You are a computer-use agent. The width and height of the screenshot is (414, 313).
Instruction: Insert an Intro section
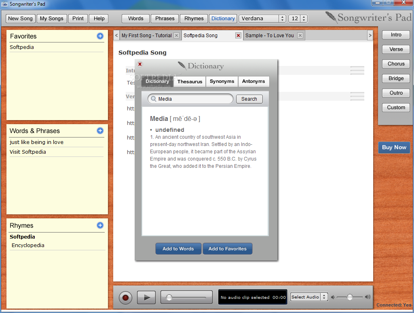(x=396, y=35)
